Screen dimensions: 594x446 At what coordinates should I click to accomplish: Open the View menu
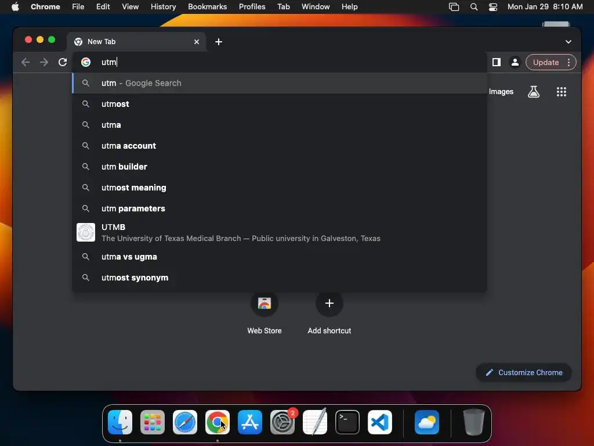click(x=131, y=7)
